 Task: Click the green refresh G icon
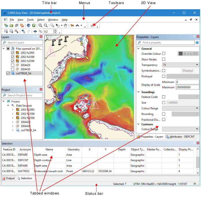34,26
